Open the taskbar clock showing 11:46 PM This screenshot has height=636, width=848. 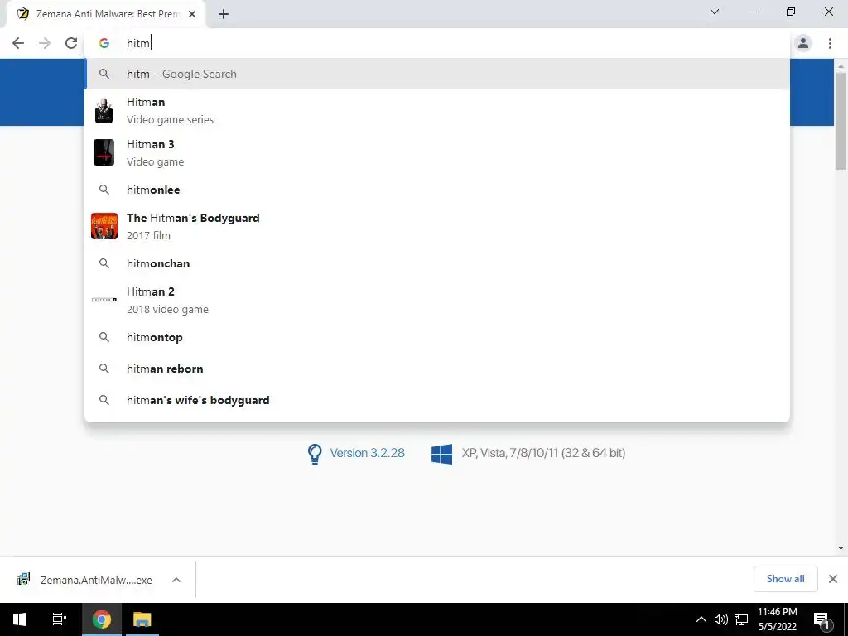777,619
